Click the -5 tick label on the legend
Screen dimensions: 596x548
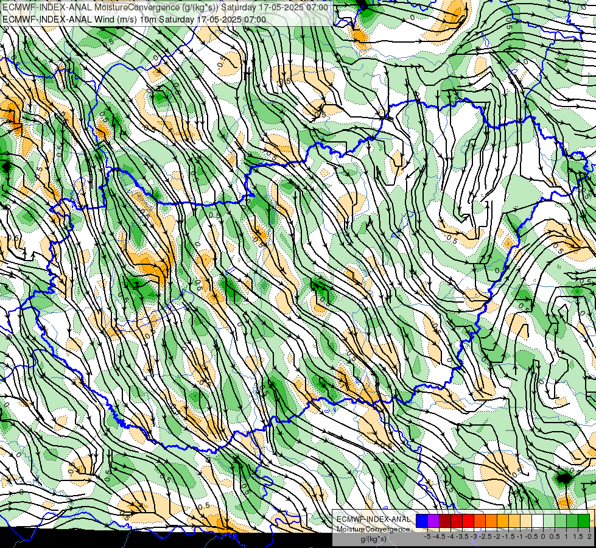(x=427, y=536)
